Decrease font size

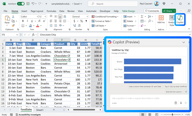44,21
